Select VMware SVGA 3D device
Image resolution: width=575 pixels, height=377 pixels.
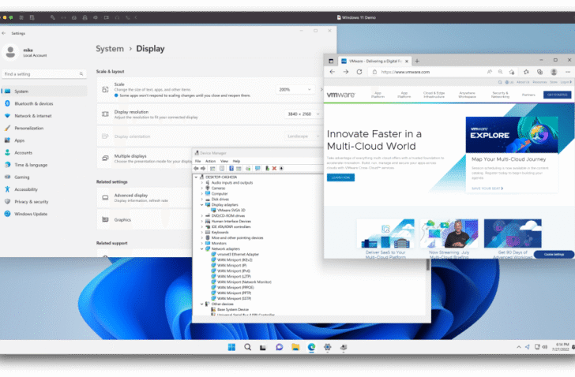(x=231, y=210)
